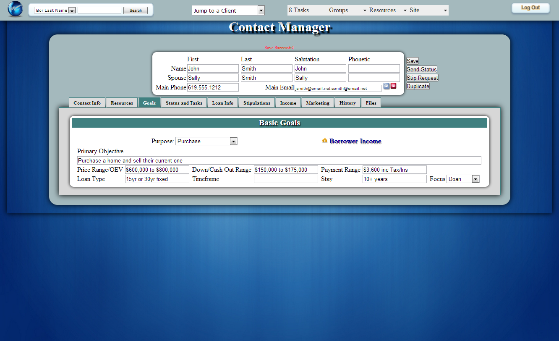
Task: Open the Purpose dropdown
Action: (x=206, y=142)
